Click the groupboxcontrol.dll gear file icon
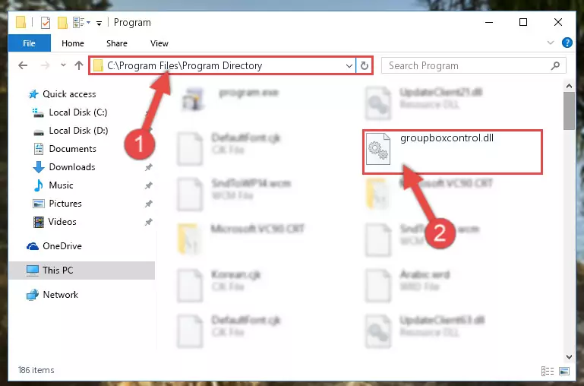This screenshot has width=584, height=386. click(x=378, y=149)
